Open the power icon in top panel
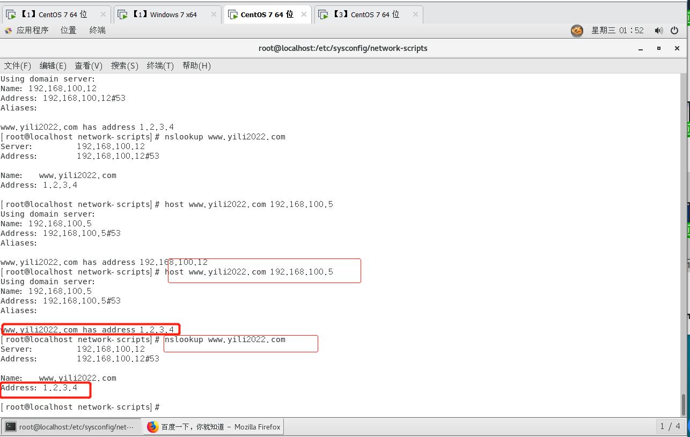Screen dimensions: 690x437 pyautogui.click(x=674, y=31)
